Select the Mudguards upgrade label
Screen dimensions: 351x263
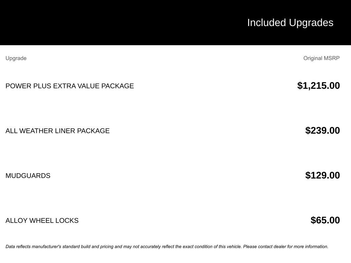28,176
